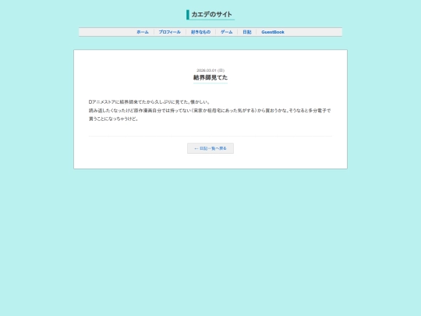Click the line starting Dアニメストアに結界師
Screen dimensions: 421x316
150,102
